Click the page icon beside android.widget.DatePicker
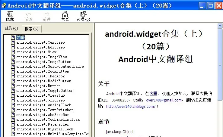223x137 pixels. (x=13, y=124)
